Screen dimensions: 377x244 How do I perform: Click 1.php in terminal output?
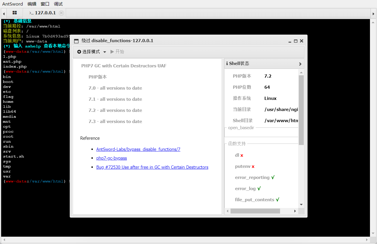pyautogui.click(x=10, y=57)
